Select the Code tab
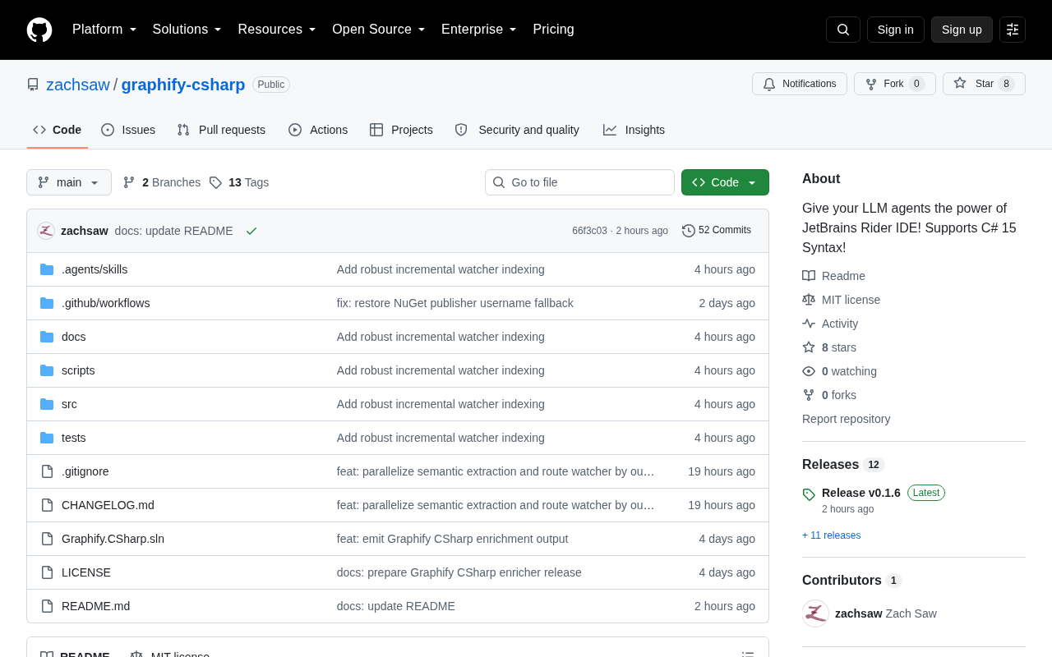Viewport: 1052px width, 657px height. [x=58, y=130]
